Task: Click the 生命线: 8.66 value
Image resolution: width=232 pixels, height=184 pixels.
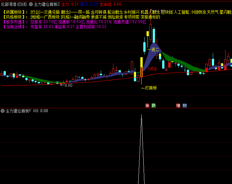Action: pyautogui.click(x=110, y=4)
